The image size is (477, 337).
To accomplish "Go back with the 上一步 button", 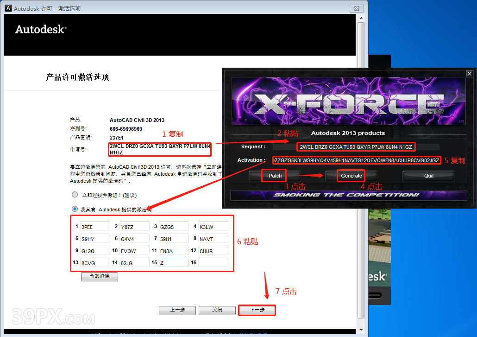I will pyautogui.click(x=177, y=310).
